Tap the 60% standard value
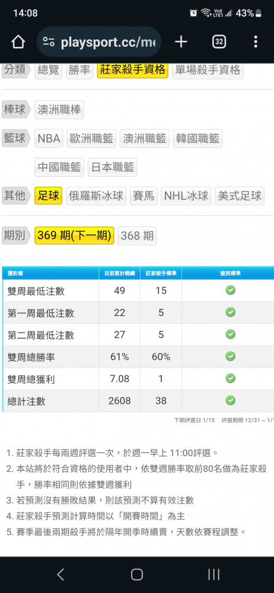The height and width of the screenshot is (593, 274). 161,356
